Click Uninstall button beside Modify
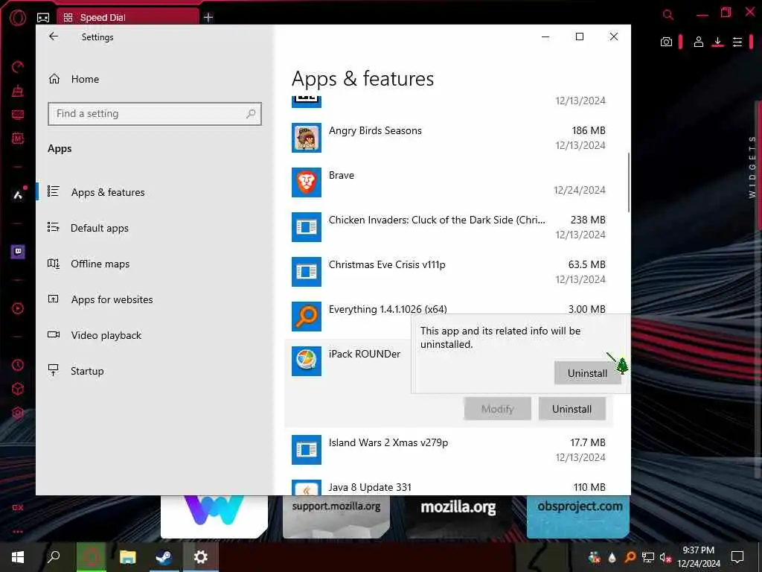Viewport: 762px width, 572px height. (571, 409)
